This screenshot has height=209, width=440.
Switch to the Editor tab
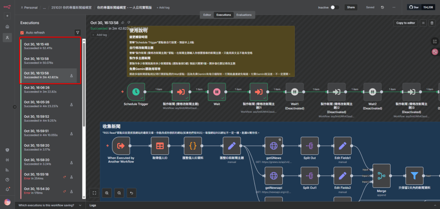click(x=207, y=15)
